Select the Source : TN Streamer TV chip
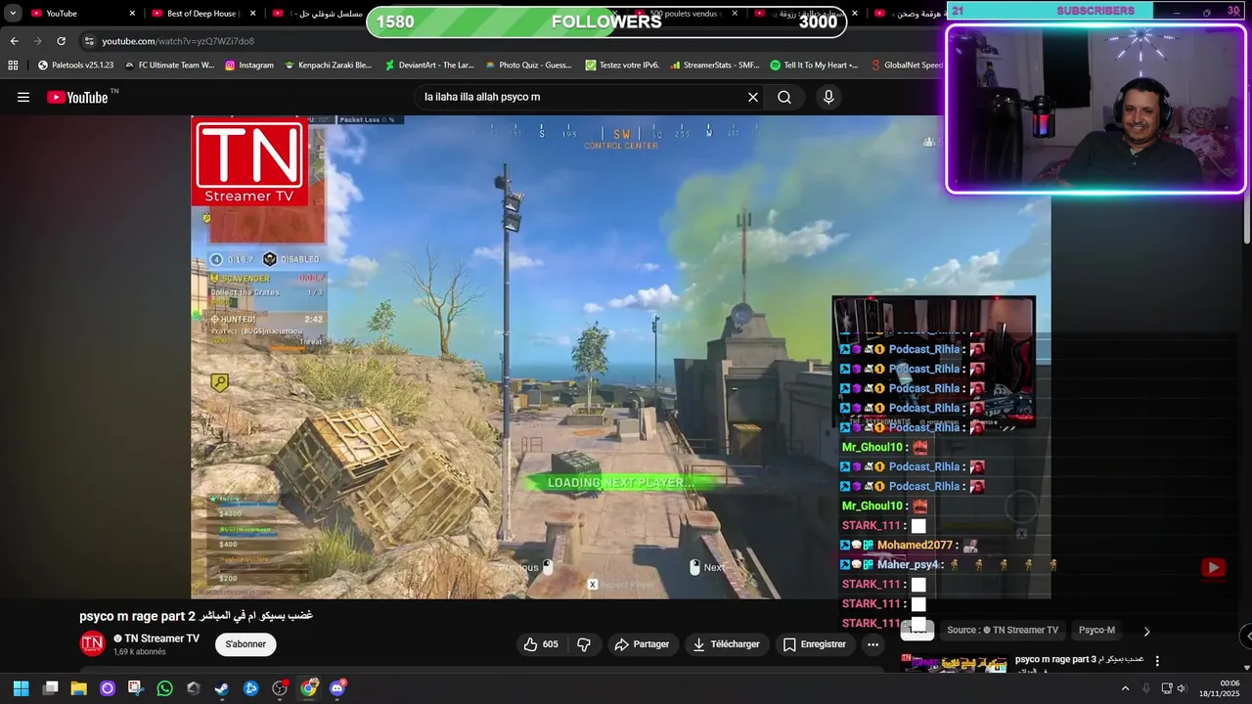1252x704 pixels. tap(1003, 631)
